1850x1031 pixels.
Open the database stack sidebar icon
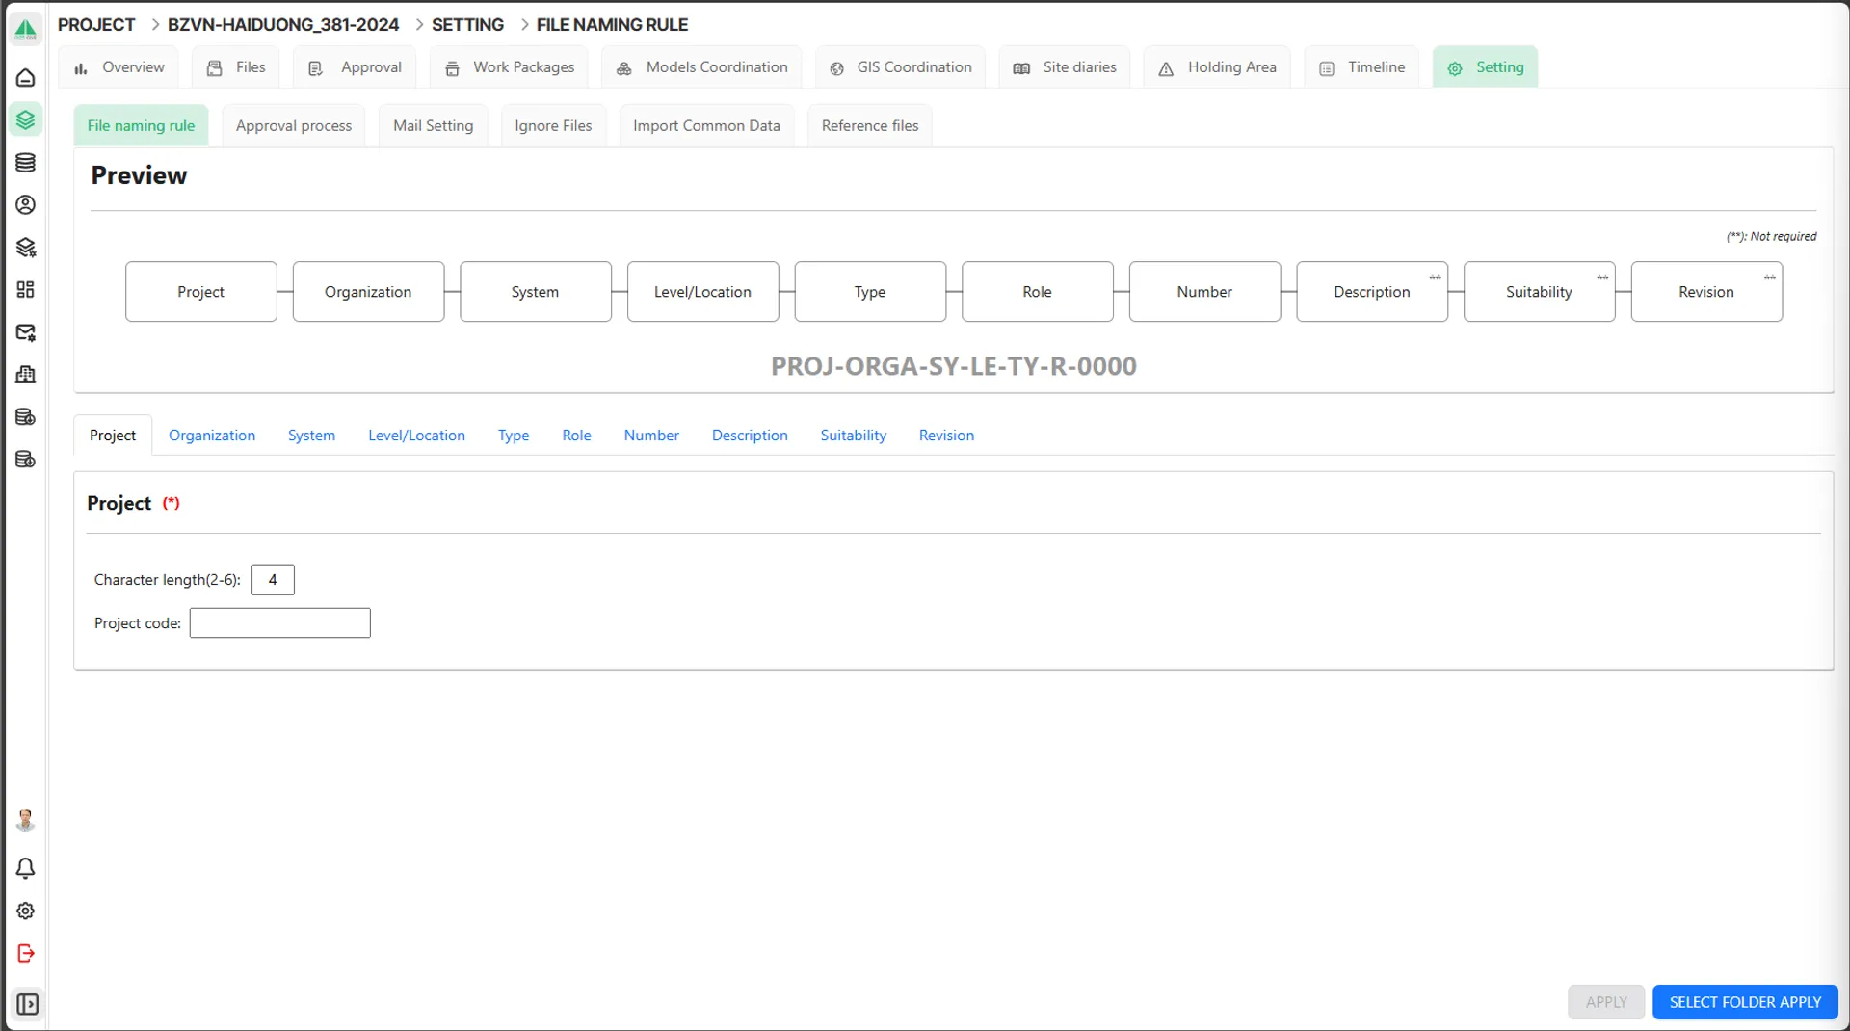pyautogui.click(x=26, y=162)
